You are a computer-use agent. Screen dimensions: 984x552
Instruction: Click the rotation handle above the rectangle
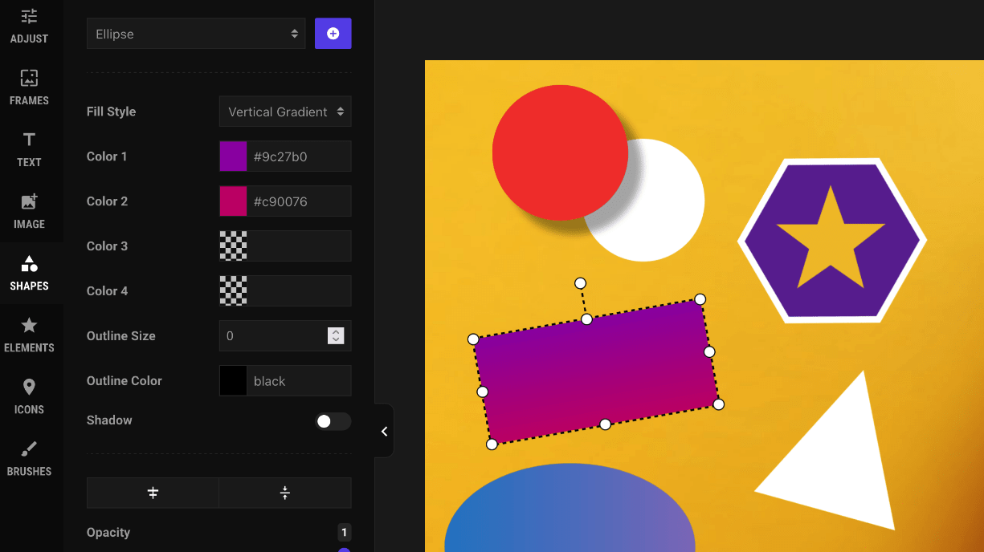point(580,283)
